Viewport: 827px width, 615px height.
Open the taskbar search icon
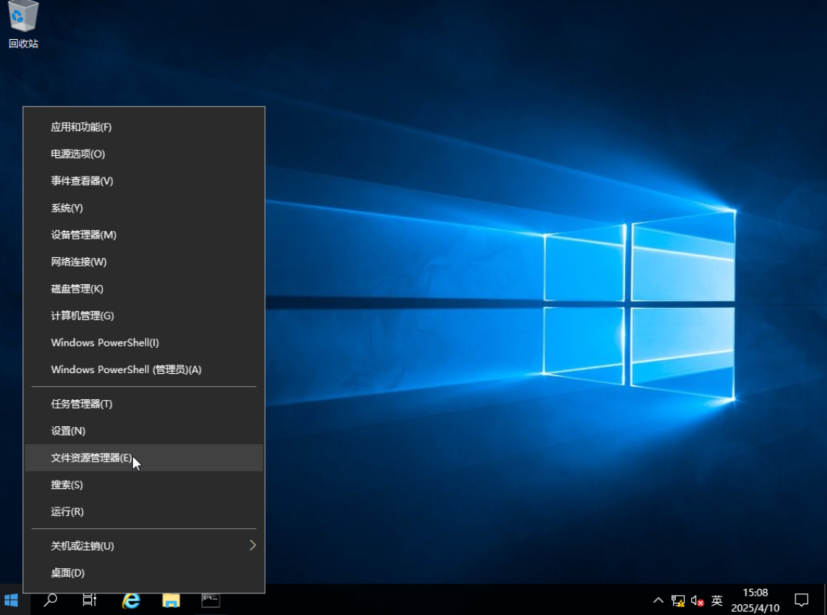pos(51,600)
